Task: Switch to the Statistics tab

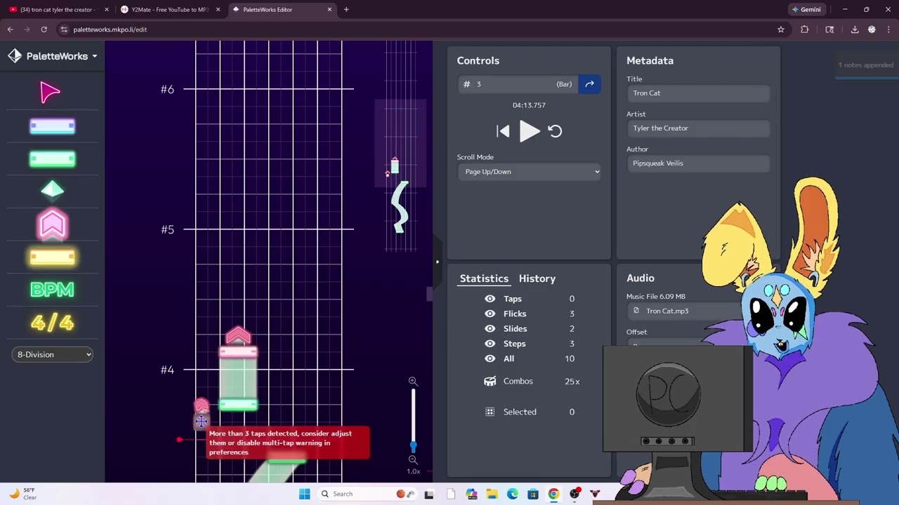Action: click(x=484, y=278)
